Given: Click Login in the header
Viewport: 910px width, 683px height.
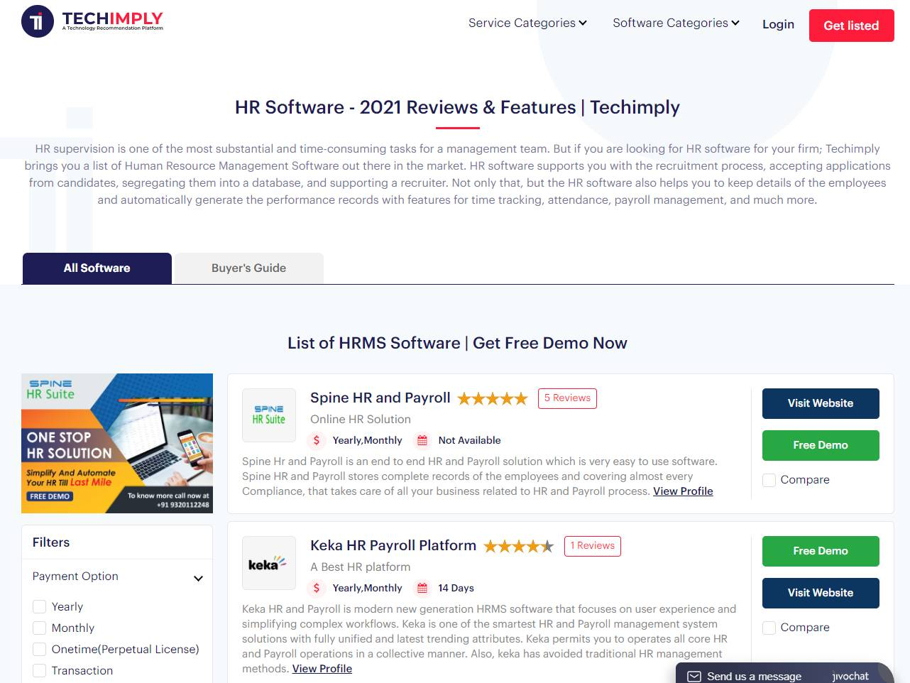Looking at the screenshot, I should tap(778, 24).
